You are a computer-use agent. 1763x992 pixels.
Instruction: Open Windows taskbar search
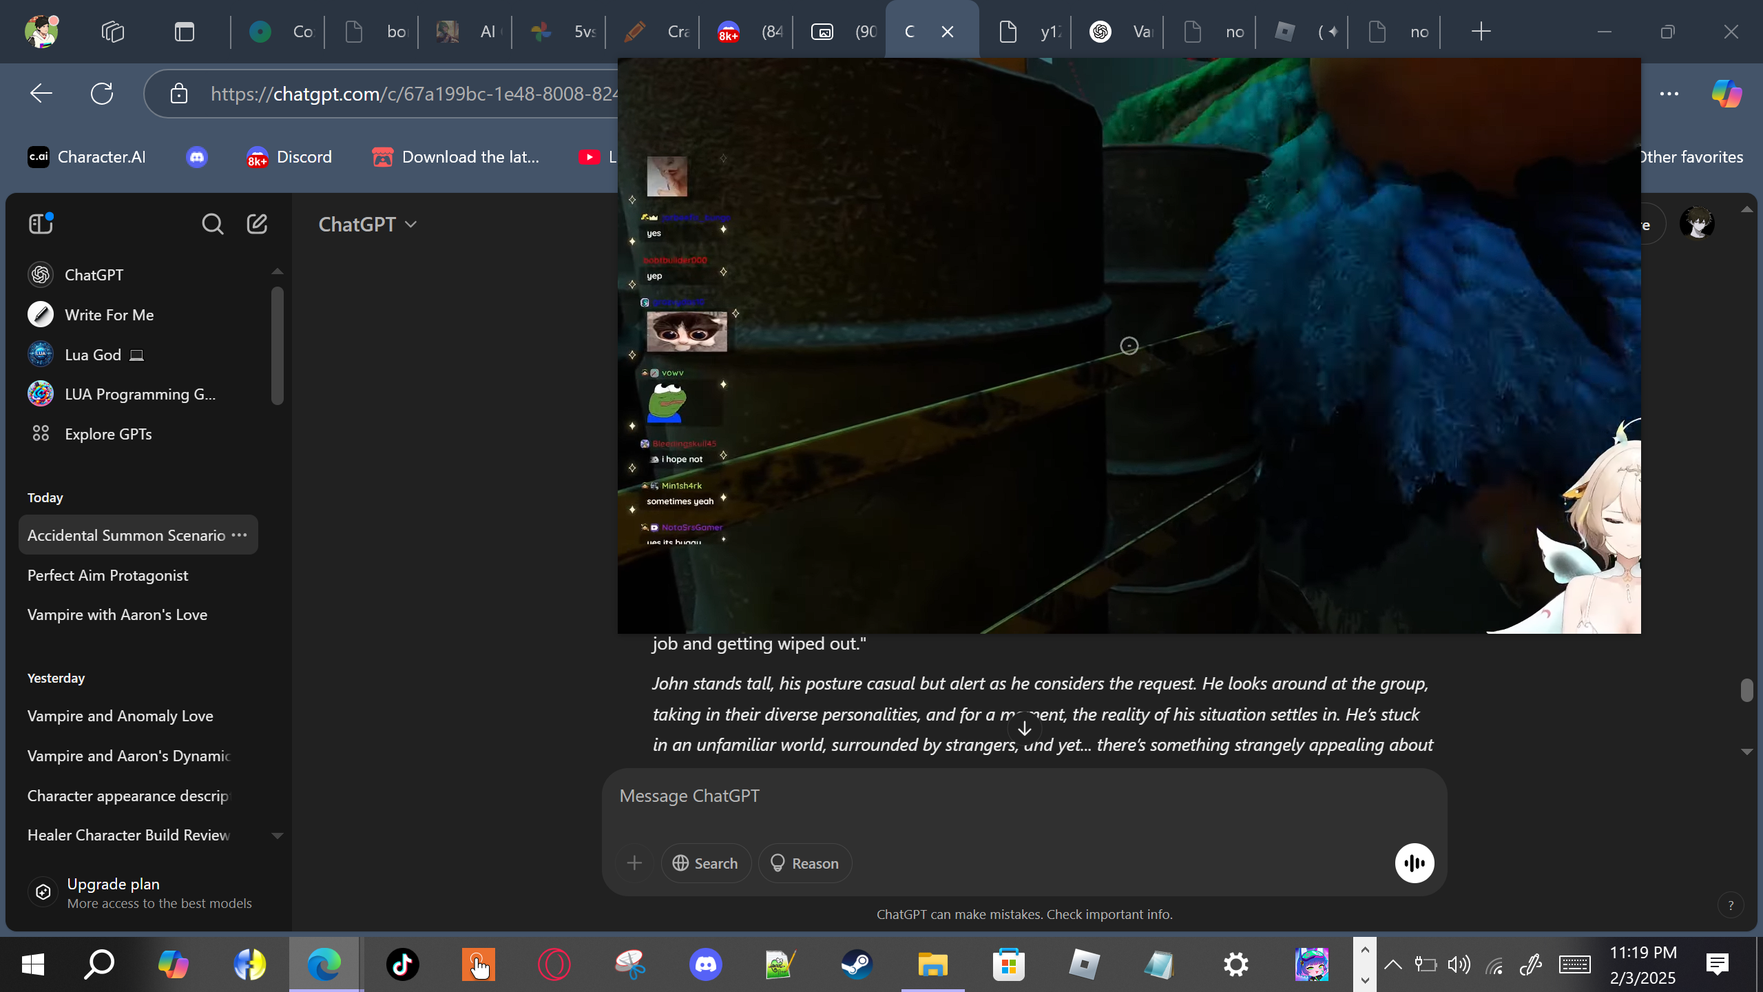(x=99, y=964)
